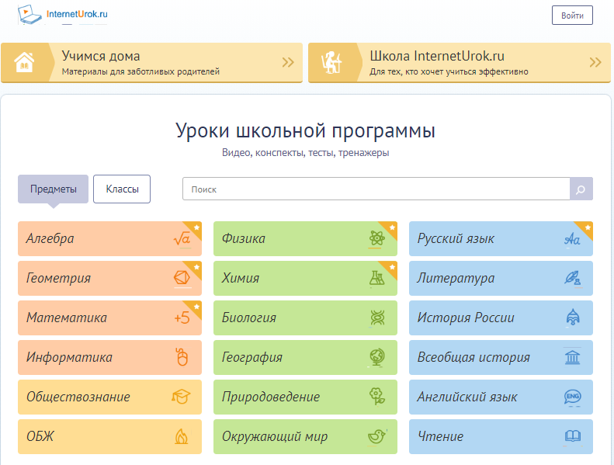614x465 pixels.
Task: Switch to the Классы tab
Action: 122,189
